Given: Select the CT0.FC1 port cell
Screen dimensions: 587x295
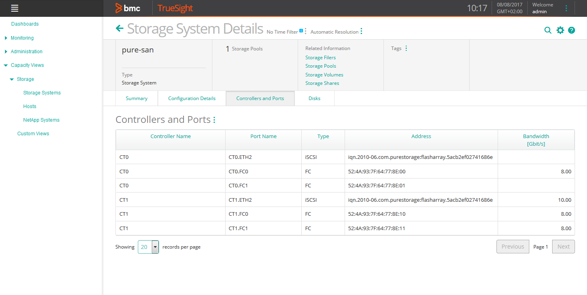Looking at the screenshot, I should [x=263, y=186].
